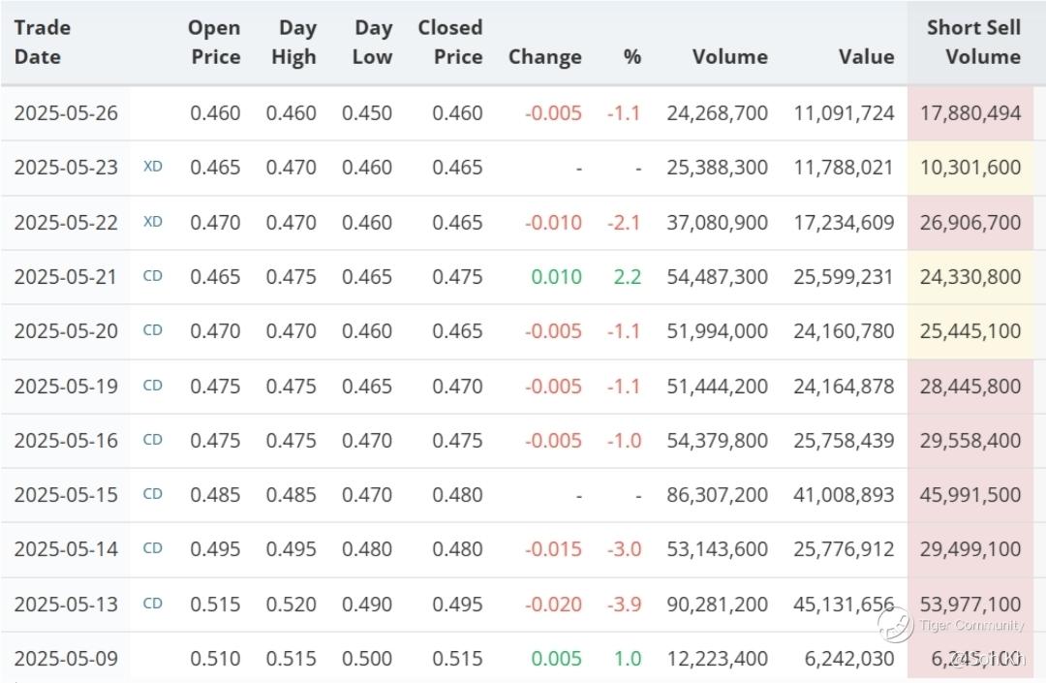This screenshot has height=683, width=1046.
Task: Open the 2025-05-09 trade date entry
Action: (66, 659)
